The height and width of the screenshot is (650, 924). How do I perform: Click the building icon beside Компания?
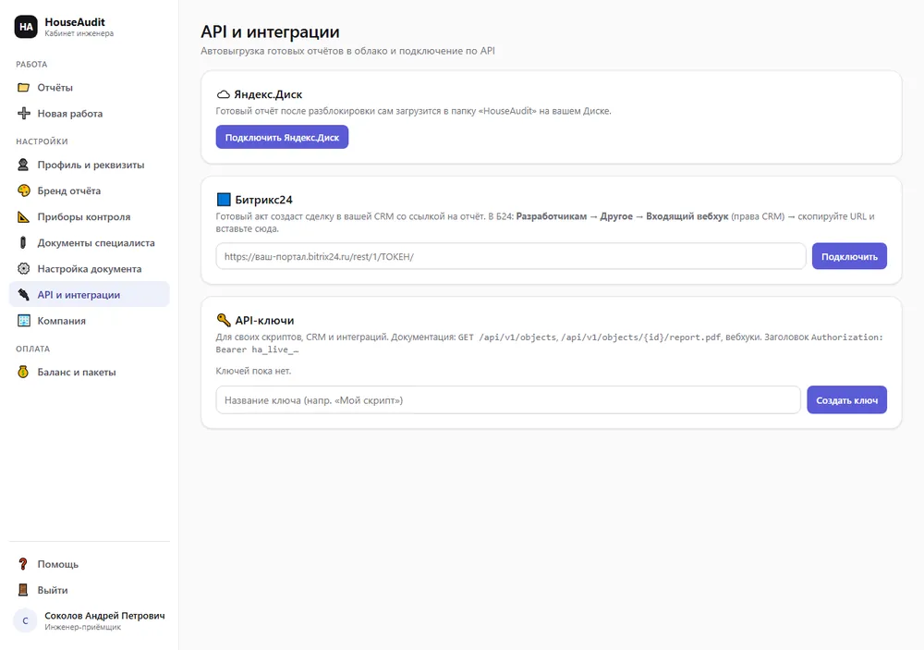point(24,320)
